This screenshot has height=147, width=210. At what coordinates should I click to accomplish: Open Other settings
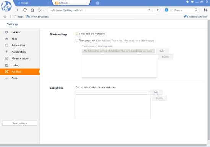coord(20,78)
